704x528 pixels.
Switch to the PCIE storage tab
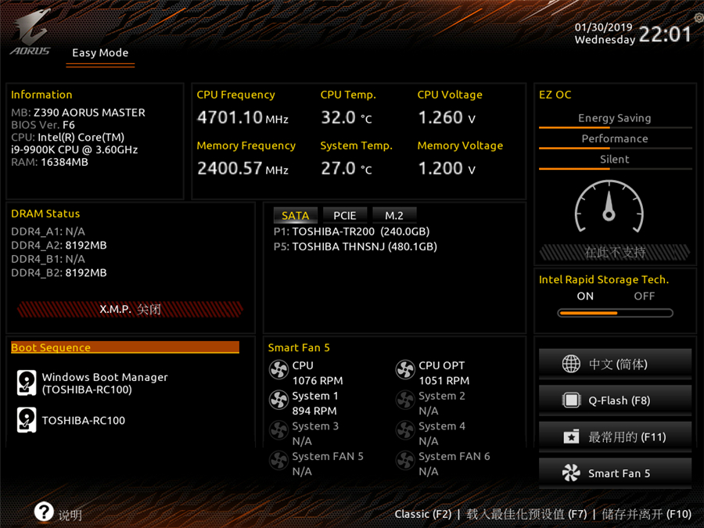pyautogui.click(x=344, y=215)
